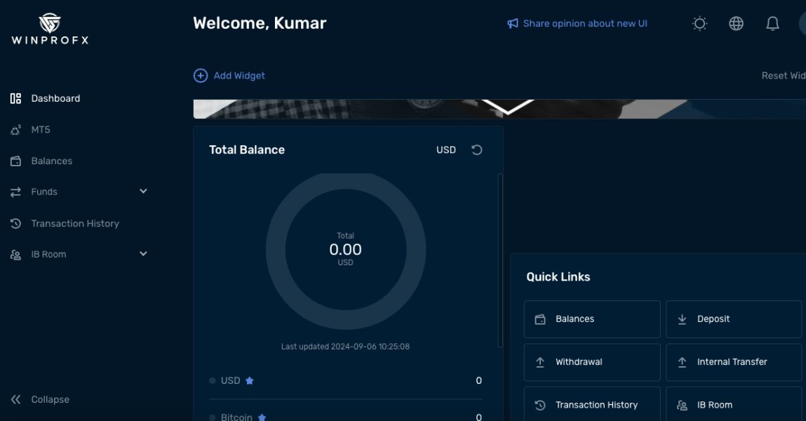The width and height of the screenshot is (806, 421).
Task: Open Dashboard in the sidebar
Action: coord(55,98)
